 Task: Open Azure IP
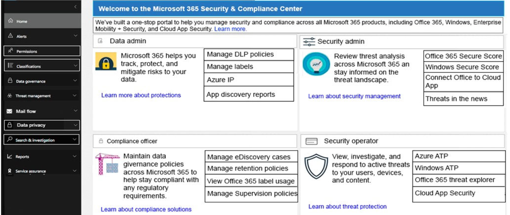(249, 80)
